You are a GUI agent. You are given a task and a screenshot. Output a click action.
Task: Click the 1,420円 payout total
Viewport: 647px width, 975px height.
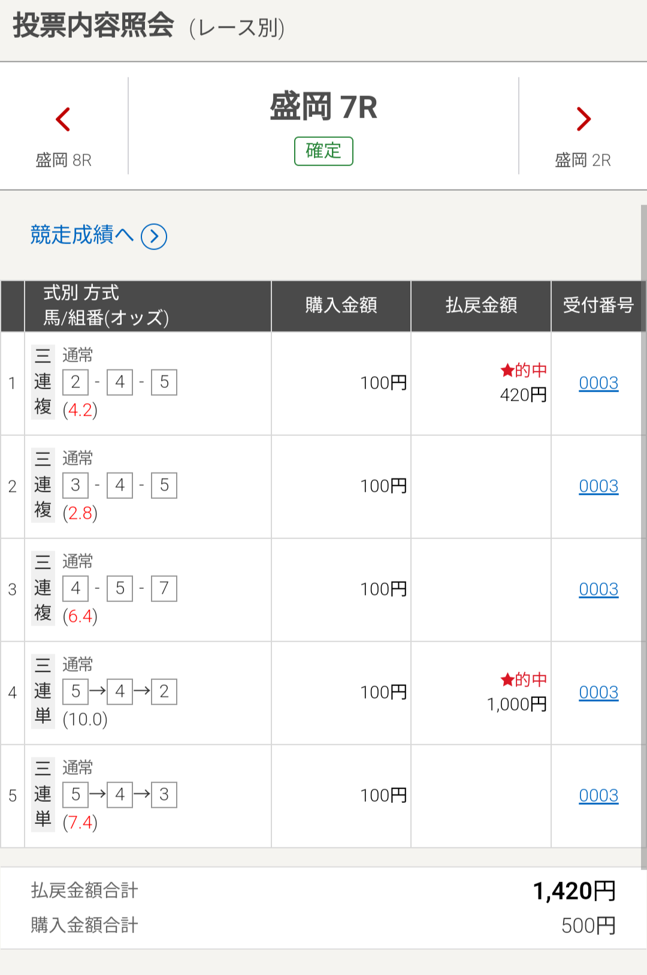(575, 892)
